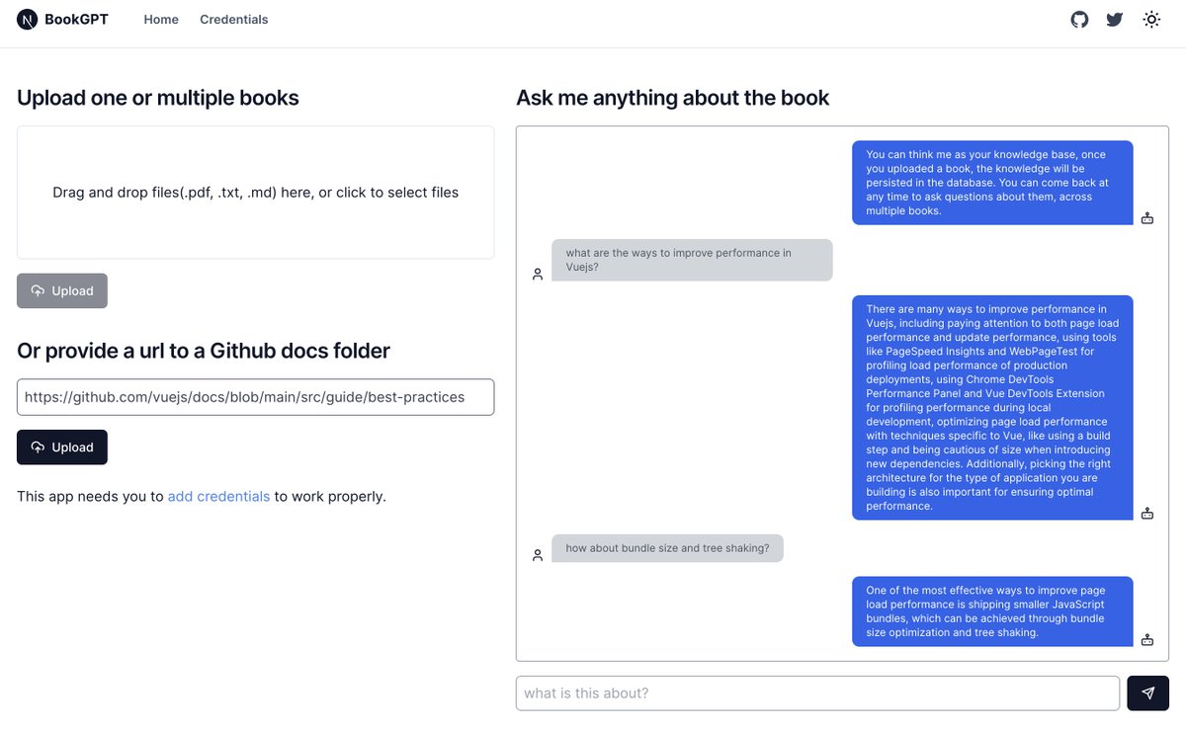Click user icon beside 'ways to improve performance' question
This screenshot has width=1186, height=731.
538,274
